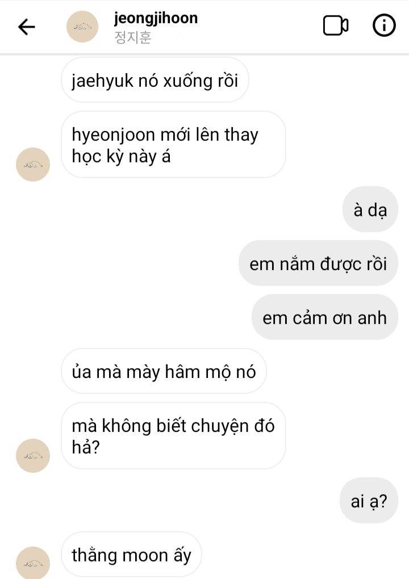Tap the 'hyeonjoon mới lên thay học kỳ này á' message

pyautogui.click(x=173, y=145)
